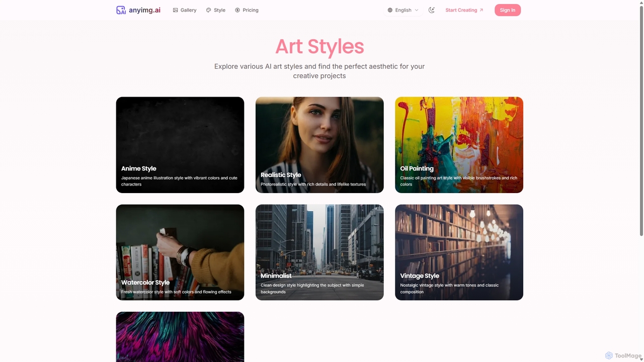Toggle dark mode with the moon icon

tap(432, 10)
